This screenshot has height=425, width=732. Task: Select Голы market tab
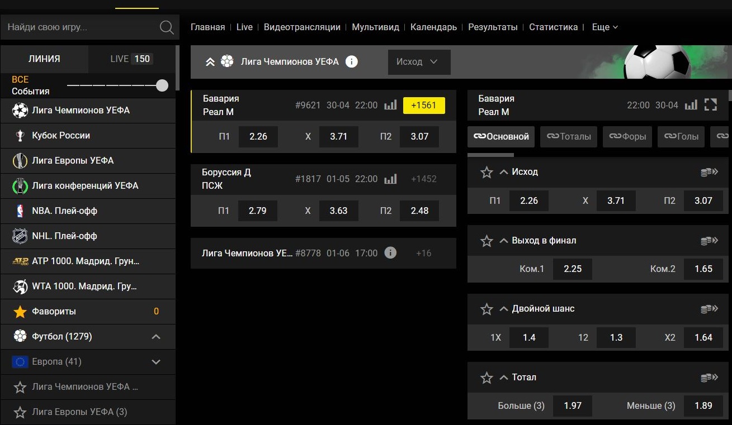tap(681, 136)
